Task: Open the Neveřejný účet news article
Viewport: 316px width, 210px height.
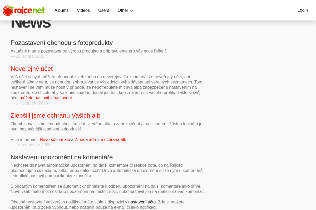Action: pyautogui.click(x=32, y=69)
